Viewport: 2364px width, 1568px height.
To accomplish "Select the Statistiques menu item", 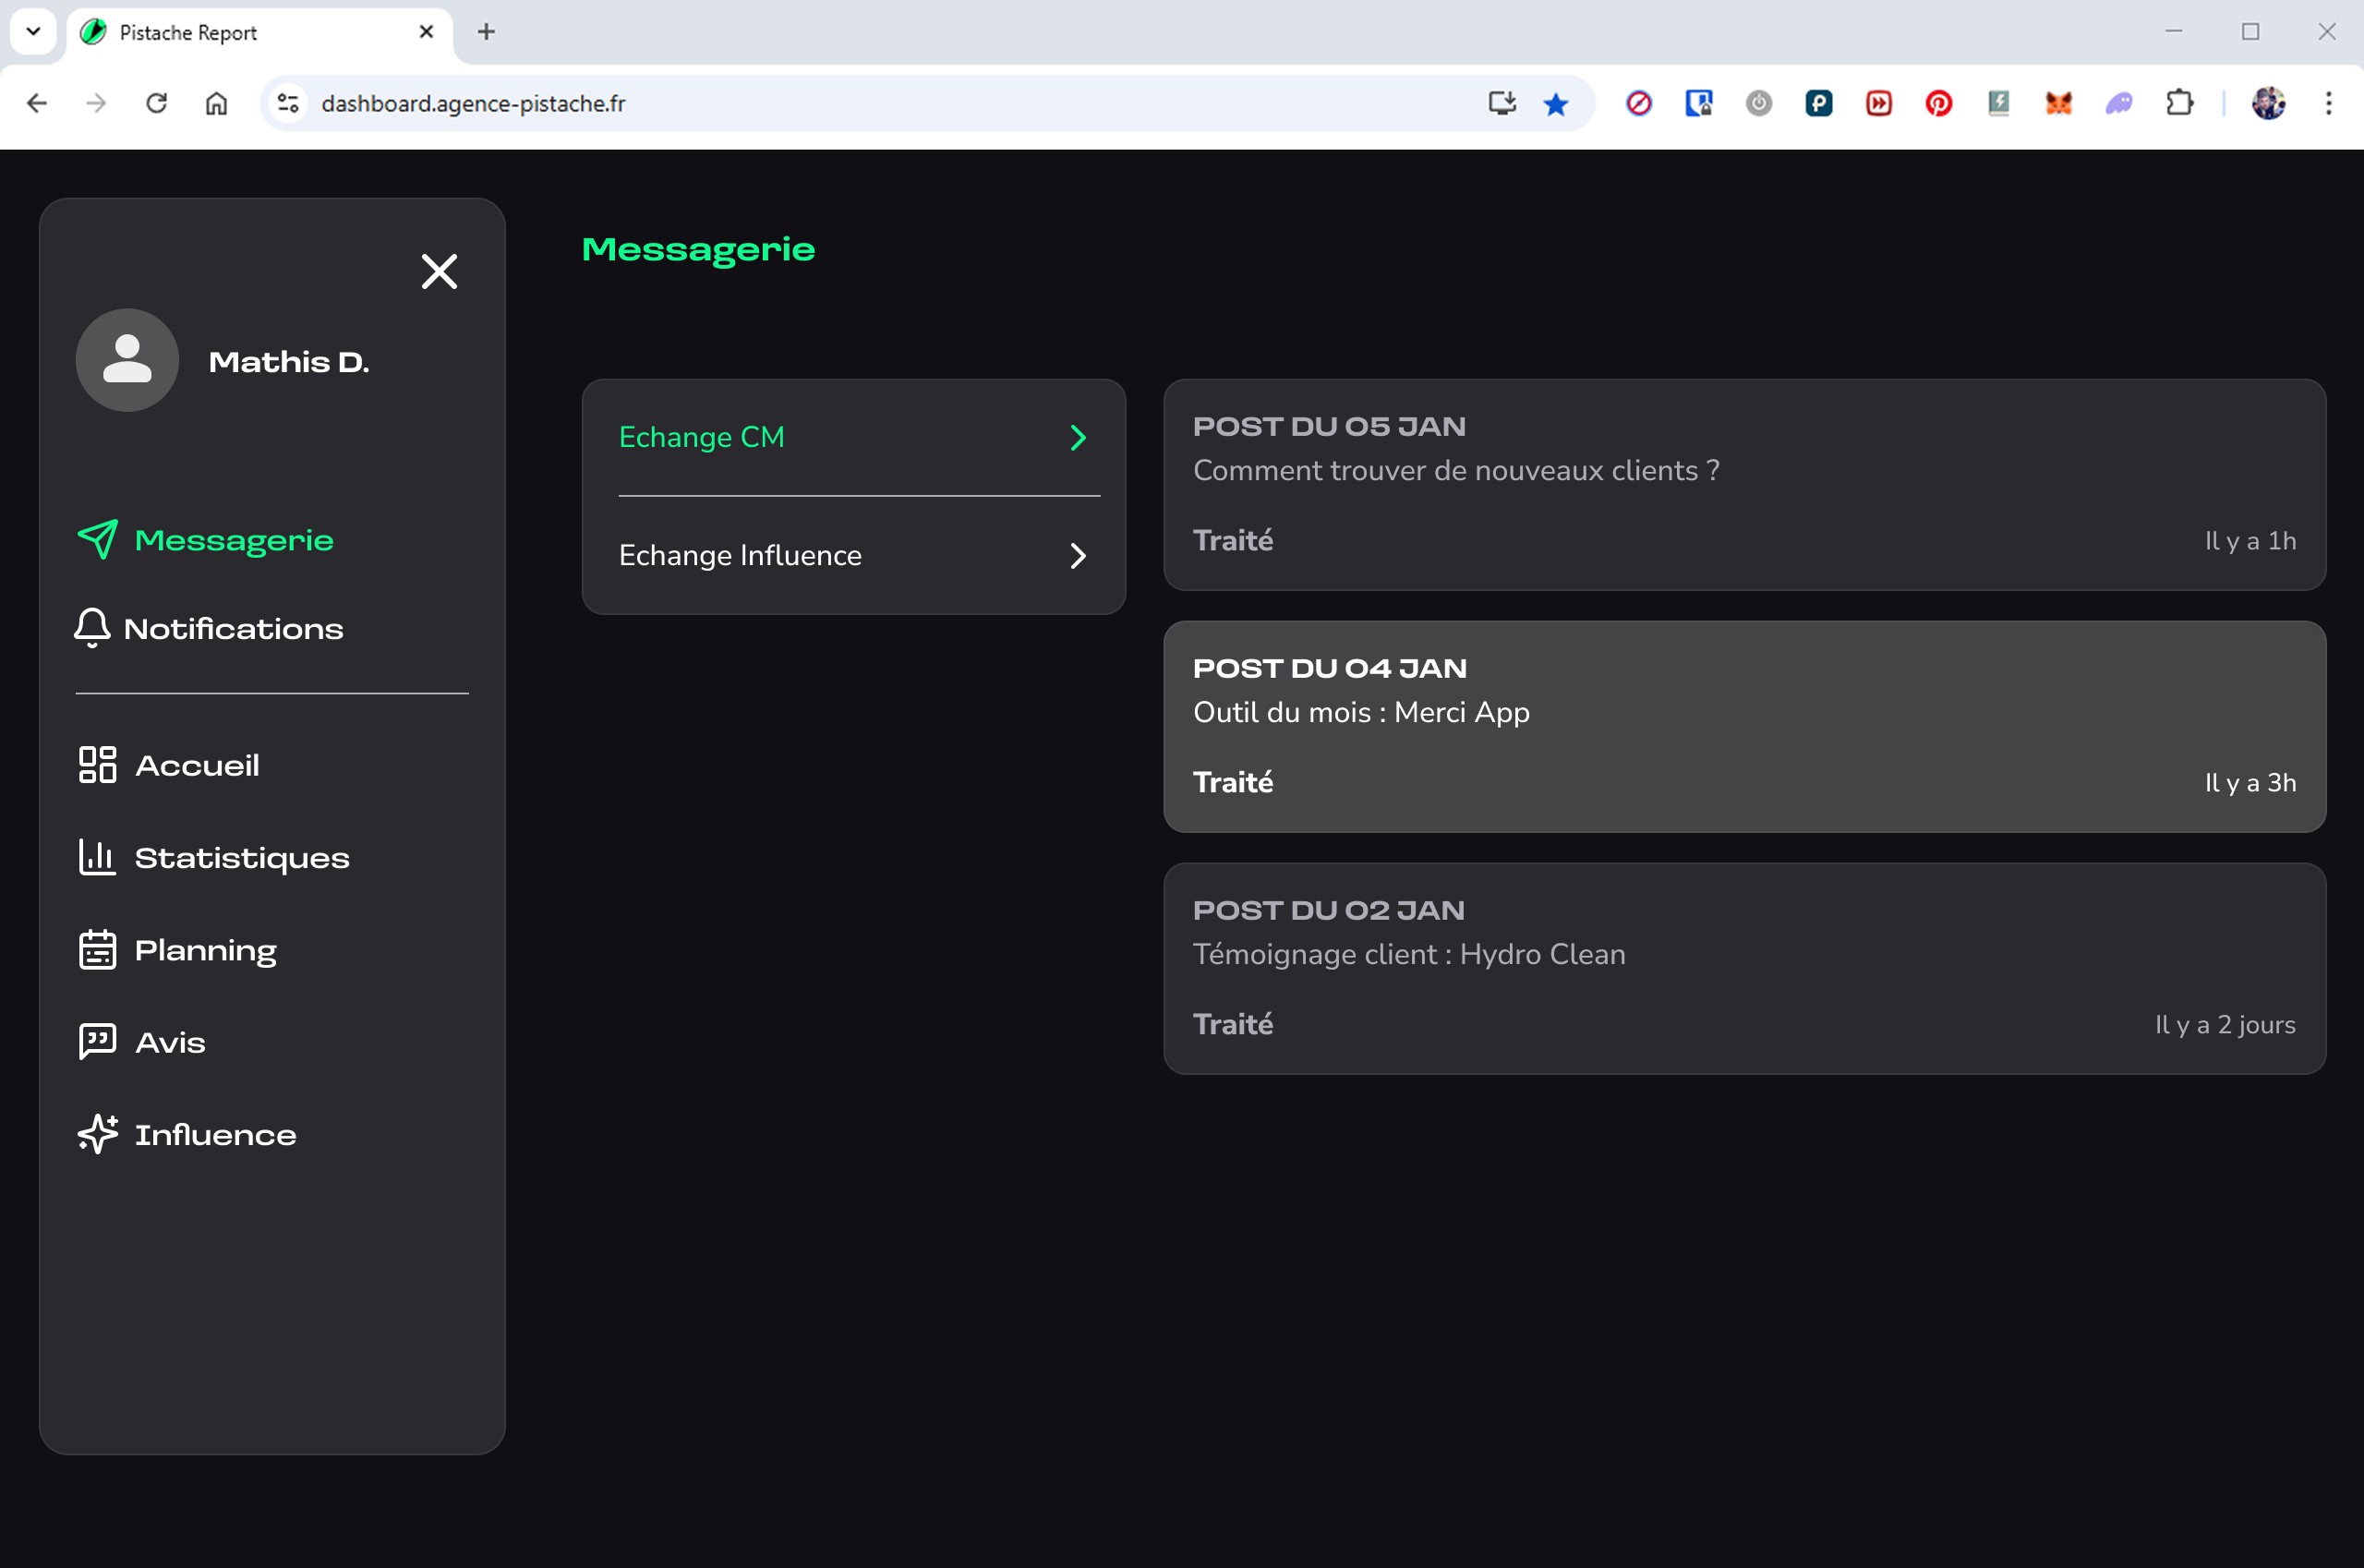I will pyautogui.click(x=241, y=858).
